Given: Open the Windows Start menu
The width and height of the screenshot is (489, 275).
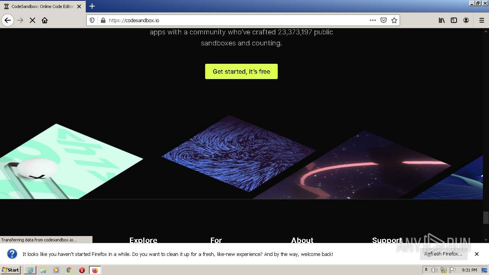Looking at the screenshot, I should click(x=11, y=270).
